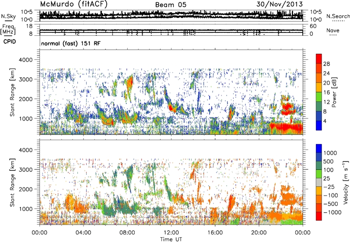This screenshot has height=242, width=350.
Task: Click the "24" label on Power color bar
Action: point(326,73)
